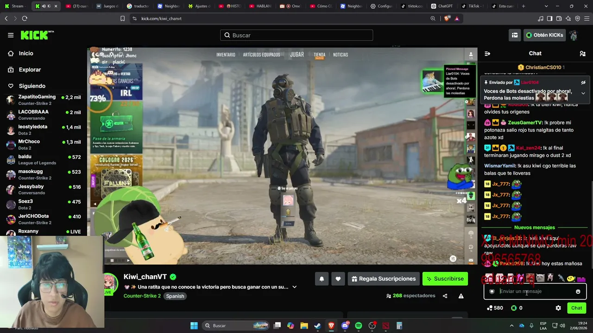This screenshot has height=333, width=593.
Task: Follow the channel with the heart button
Action: (338, 279)
